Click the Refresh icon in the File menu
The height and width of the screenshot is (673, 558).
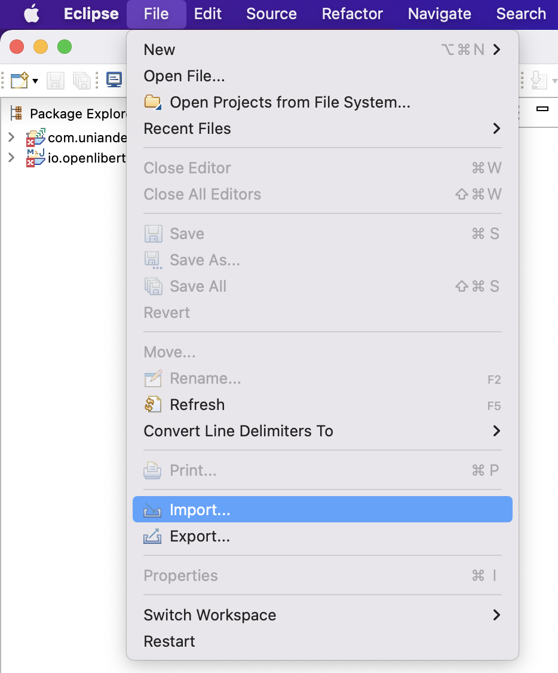[153, 405]
